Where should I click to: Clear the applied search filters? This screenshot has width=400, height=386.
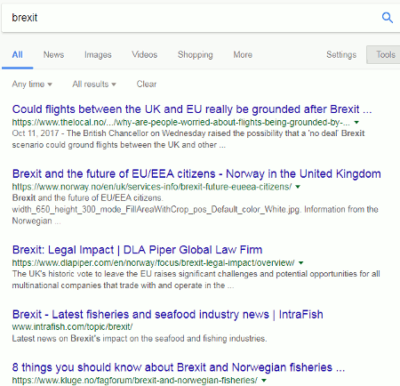click(x=147, y=84)
